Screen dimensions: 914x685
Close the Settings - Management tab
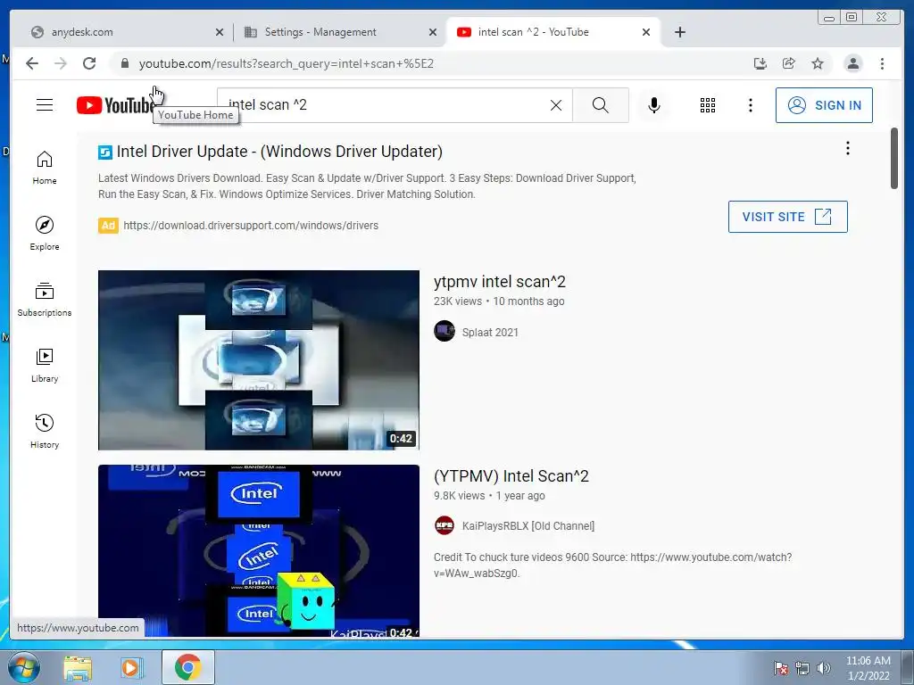[x=433, y=33]
